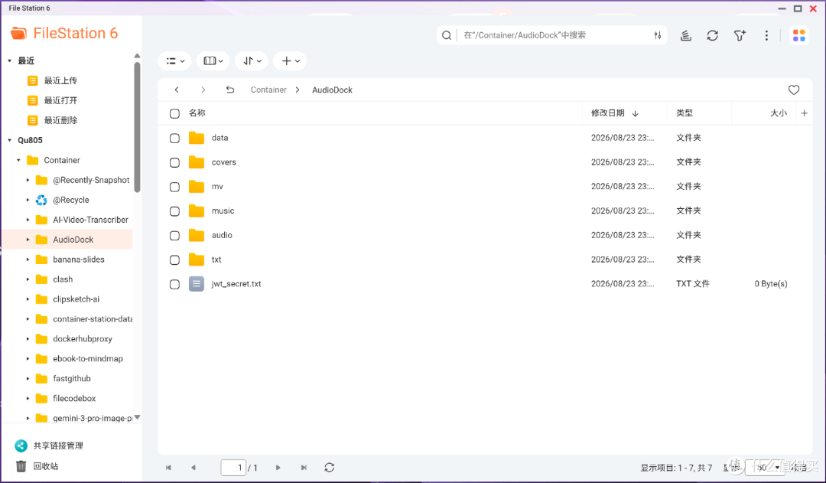Go up to the parent folder
This screenshot has height=483, width=826.
tap(229, 90)
